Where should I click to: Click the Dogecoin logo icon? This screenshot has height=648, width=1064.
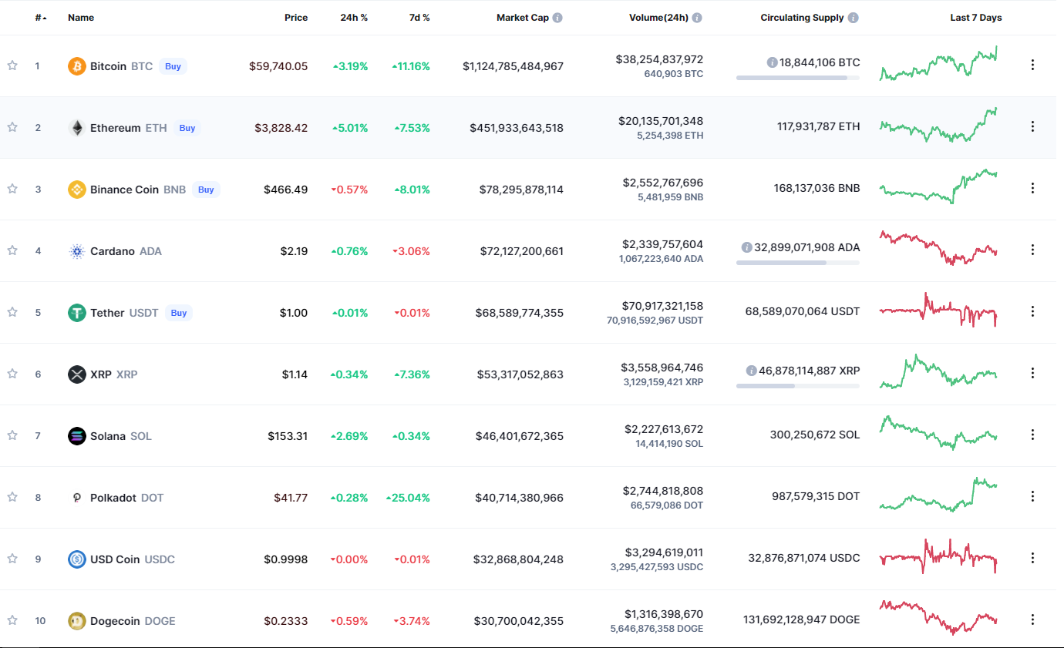coord(77,621)
